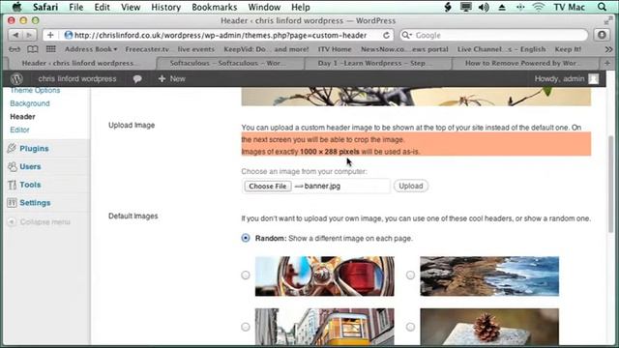The image size is (619, 348).
Task: Open the Safari menu
Action: coord(45,7)
